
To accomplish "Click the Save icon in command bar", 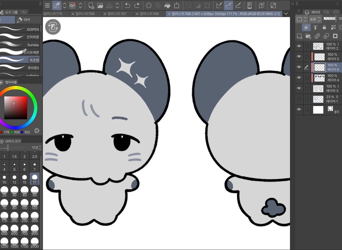I will point(109,5).
